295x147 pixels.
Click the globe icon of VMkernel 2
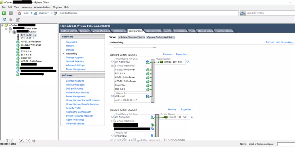click(x=152, y=136)
